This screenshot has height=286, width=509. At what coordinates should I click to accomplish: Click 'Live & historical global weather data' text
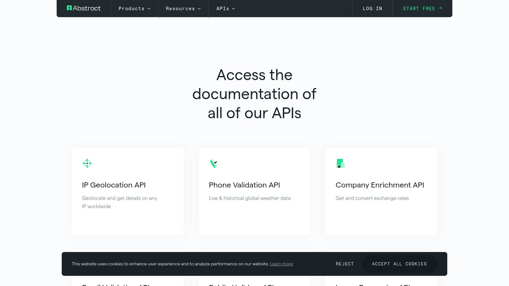[x=250, y=198]
